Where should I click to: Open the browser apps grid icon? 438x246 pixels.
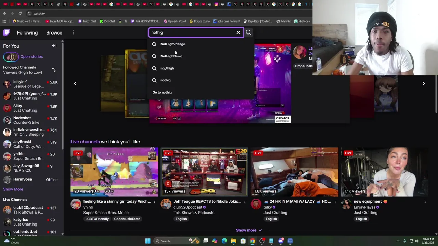(x=4, y=21)
